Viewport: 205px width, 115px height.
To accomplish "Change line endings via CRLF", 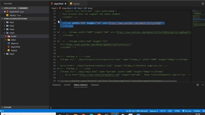I will point(170,111).
